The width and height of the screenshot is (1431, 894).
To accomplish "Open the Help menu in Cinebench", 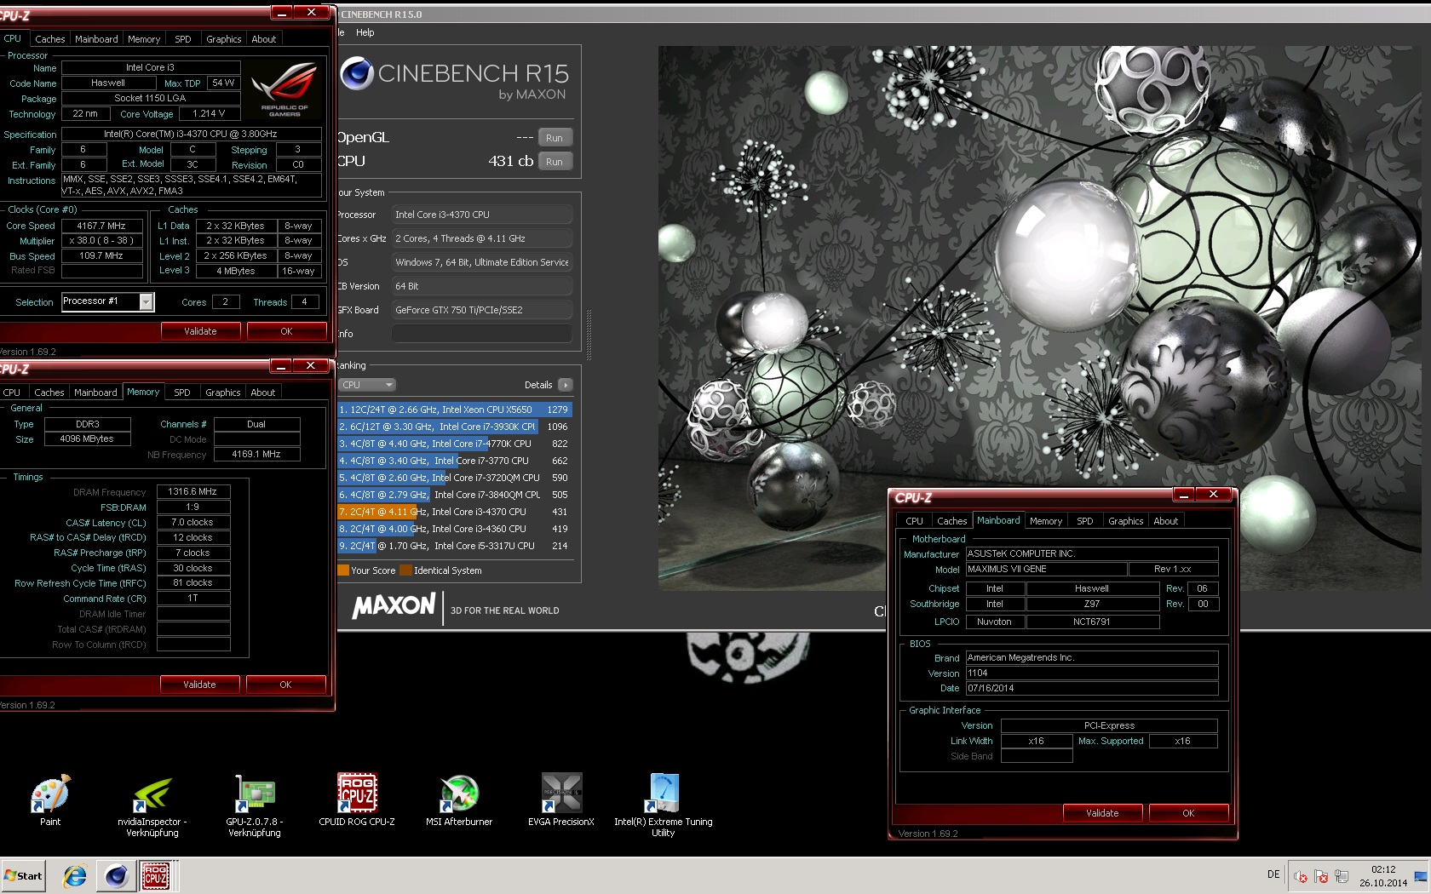I will 365,32.
